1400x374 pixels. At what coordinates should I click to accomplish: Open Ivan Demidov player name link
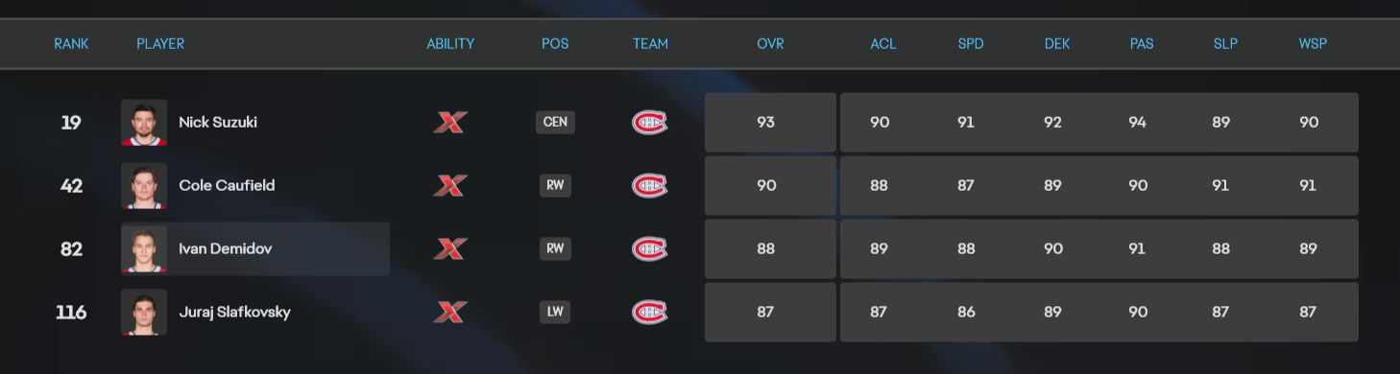(x=226, y=248)
